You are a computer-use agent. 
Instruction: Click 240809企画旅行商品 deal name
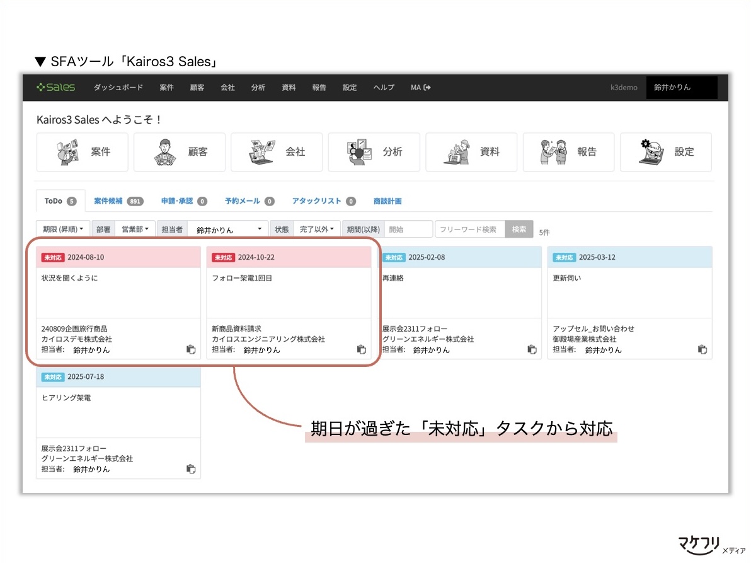tap(74, 328)
